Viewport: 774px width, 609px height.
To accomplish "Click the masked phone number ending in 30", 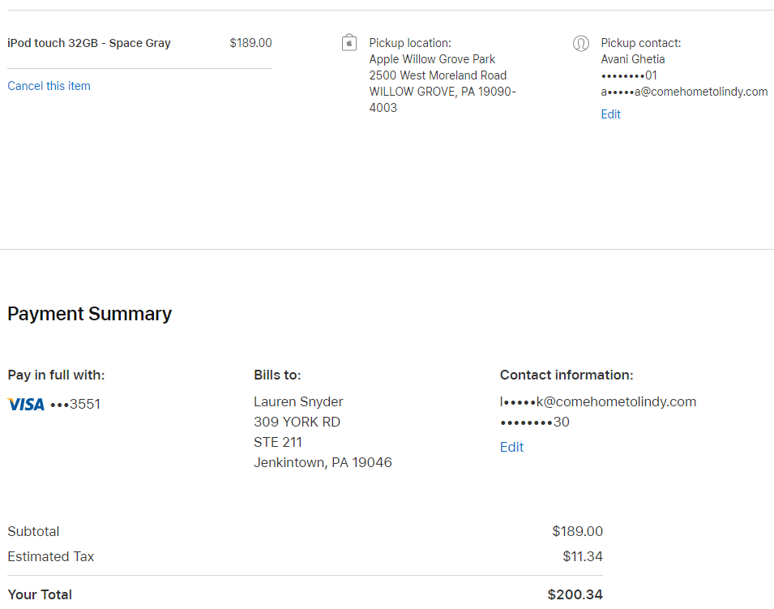I will (x=534, y=422).
